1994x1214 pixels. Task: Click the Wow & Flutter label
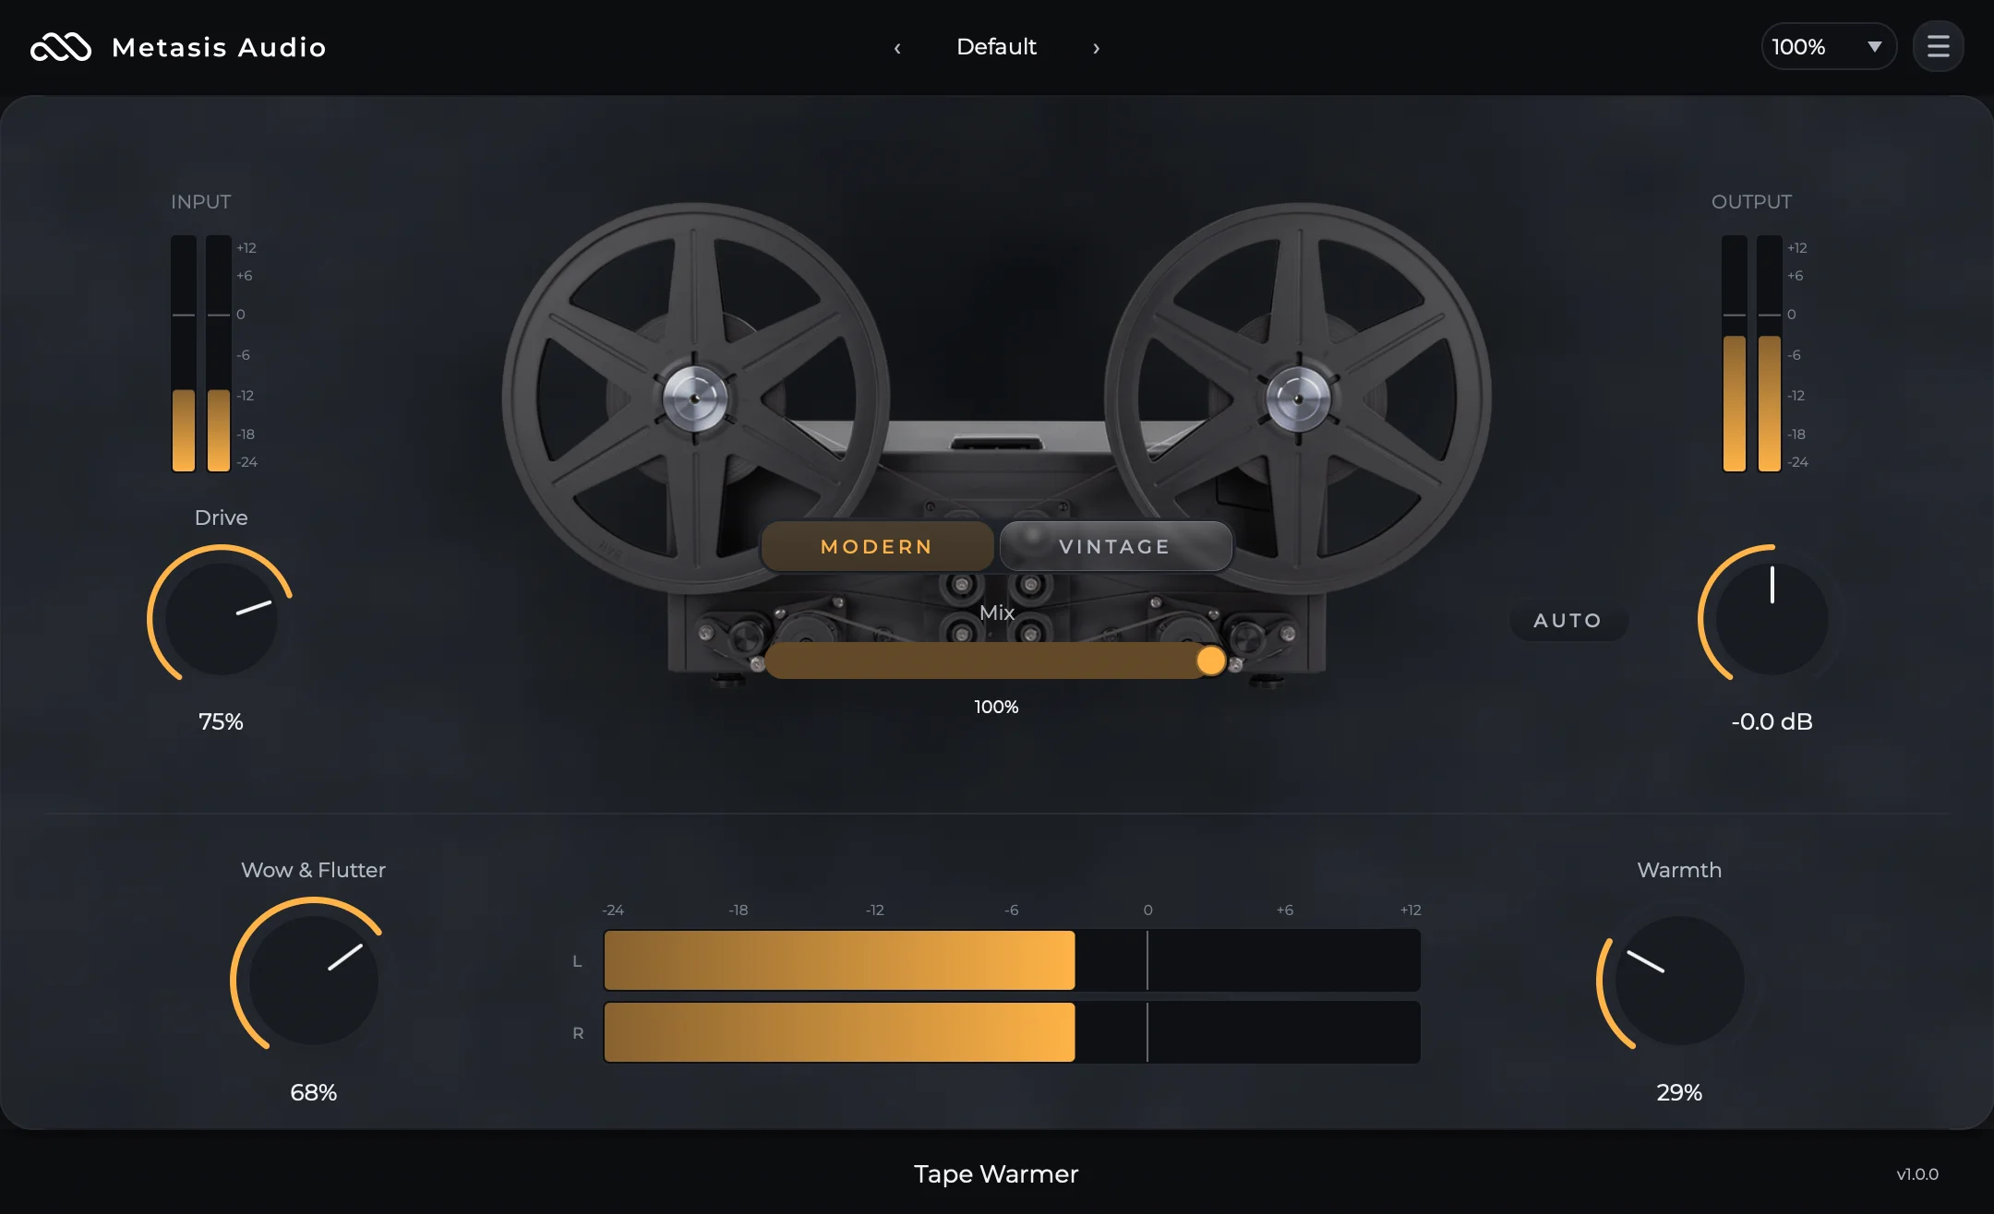click(x=313, y=870)
